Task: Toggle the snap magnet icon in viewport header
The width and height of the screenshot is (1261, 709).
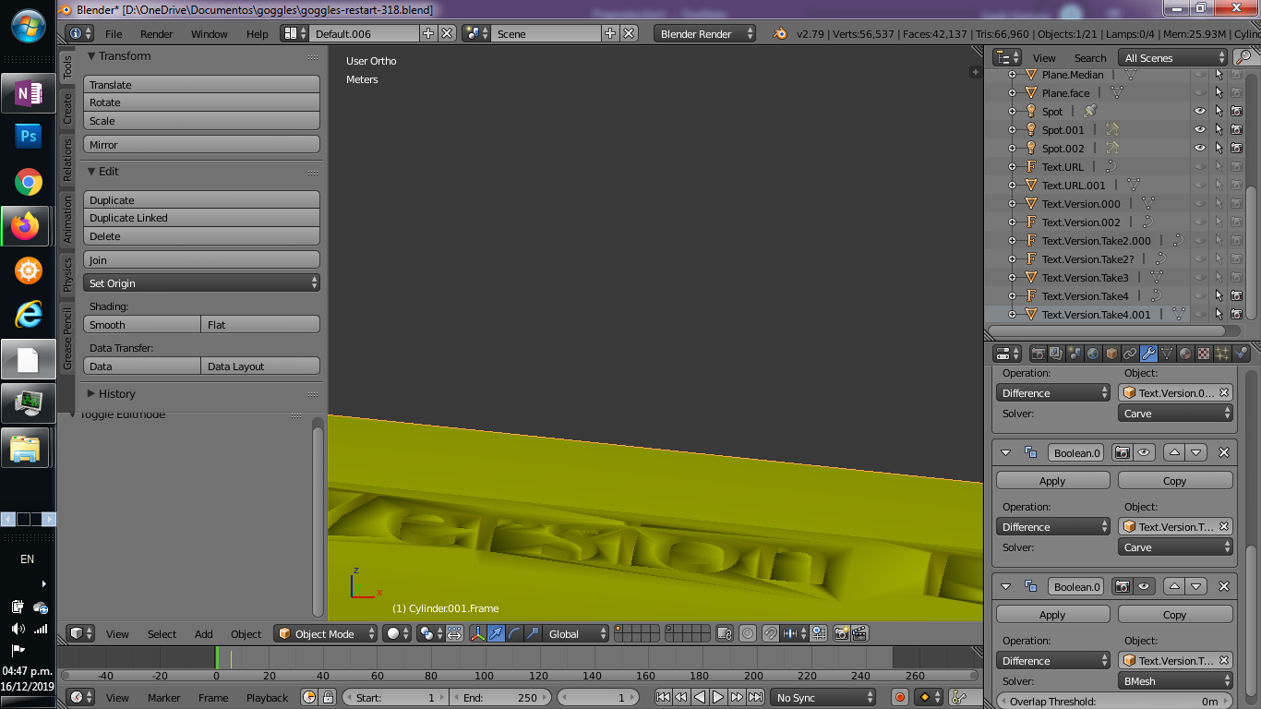Action: [x=770, y=634]
